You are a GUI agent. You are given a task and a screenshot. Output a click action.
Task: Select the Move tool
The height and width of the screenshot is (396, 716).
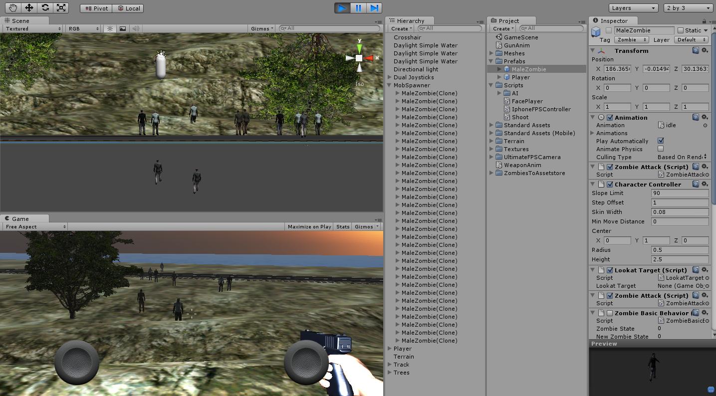point(29,7)
